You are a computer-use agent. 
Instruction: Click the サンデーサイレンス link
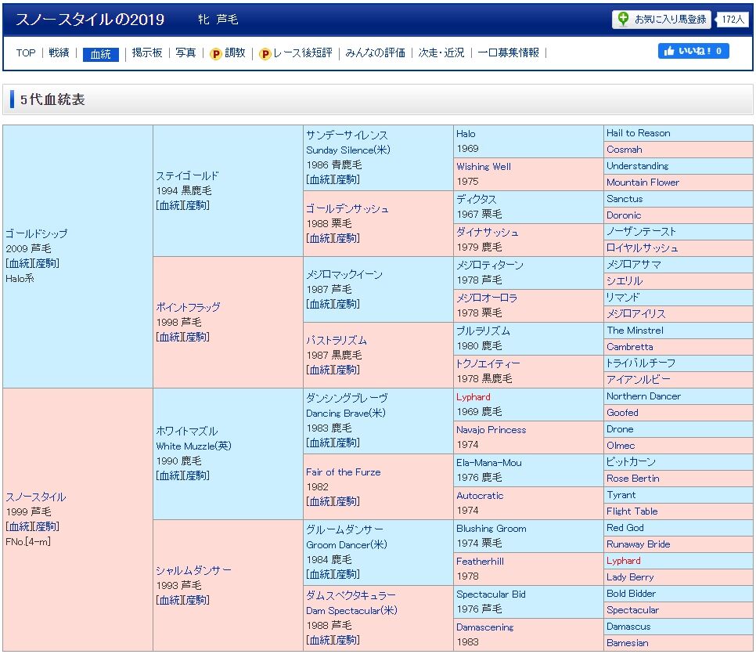pos(347,135)
